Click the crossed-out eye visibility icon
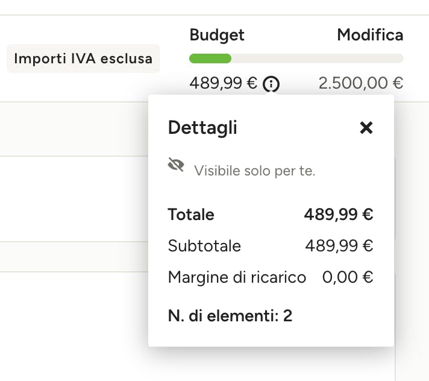 (x=176, y=165)
